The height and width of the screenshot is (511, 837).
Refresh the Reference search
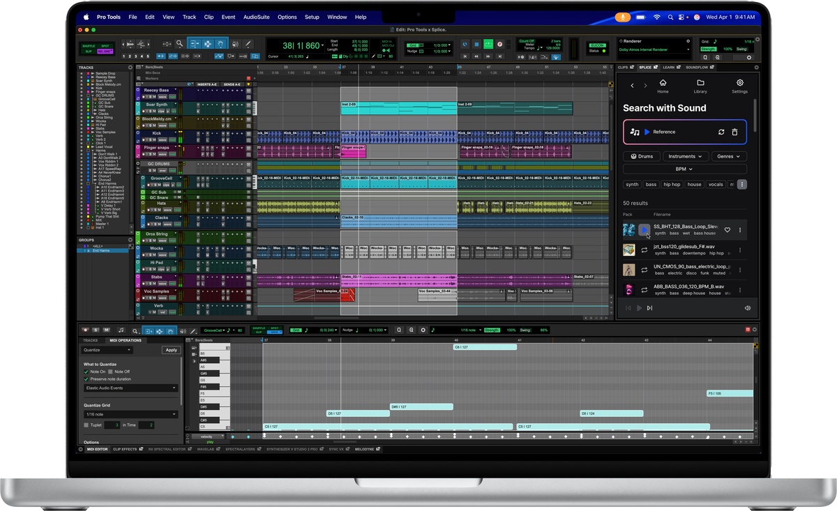721,132
